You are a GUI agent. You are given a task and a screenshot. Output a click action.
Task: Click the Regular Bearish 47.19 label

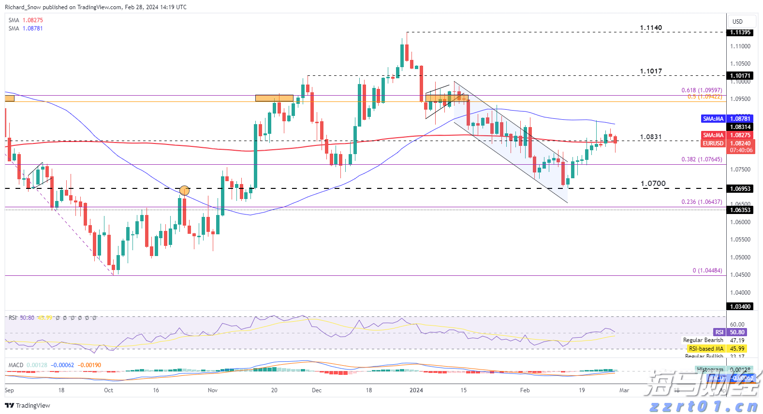coord(714,341)
